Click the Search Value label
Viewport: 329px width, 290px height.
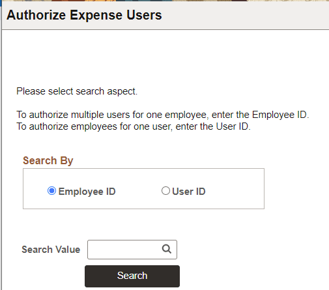[51, 250]
